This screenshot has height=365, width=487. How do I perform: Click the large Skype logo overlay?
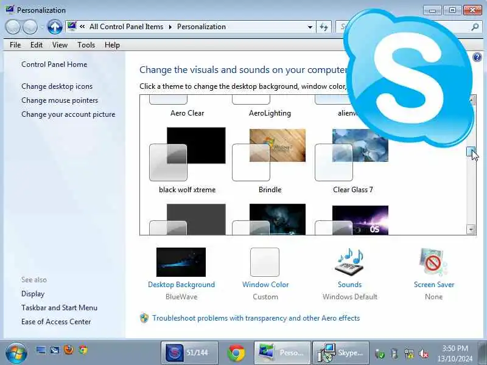click(409, 78)
